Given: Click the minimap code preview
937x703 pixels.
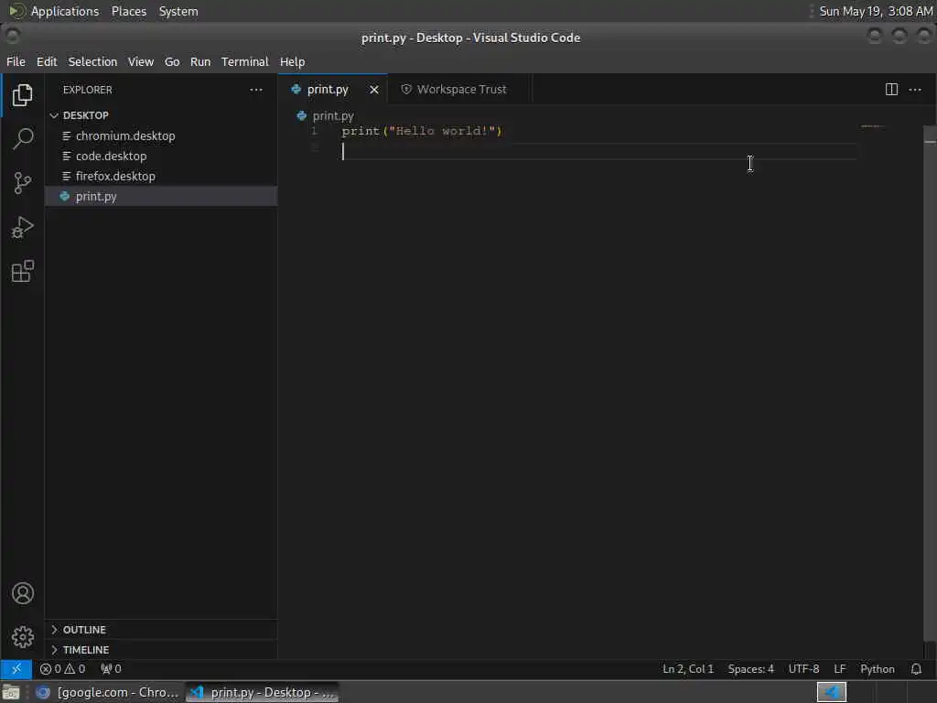Looking at the screenshot, I should (873, 126).
